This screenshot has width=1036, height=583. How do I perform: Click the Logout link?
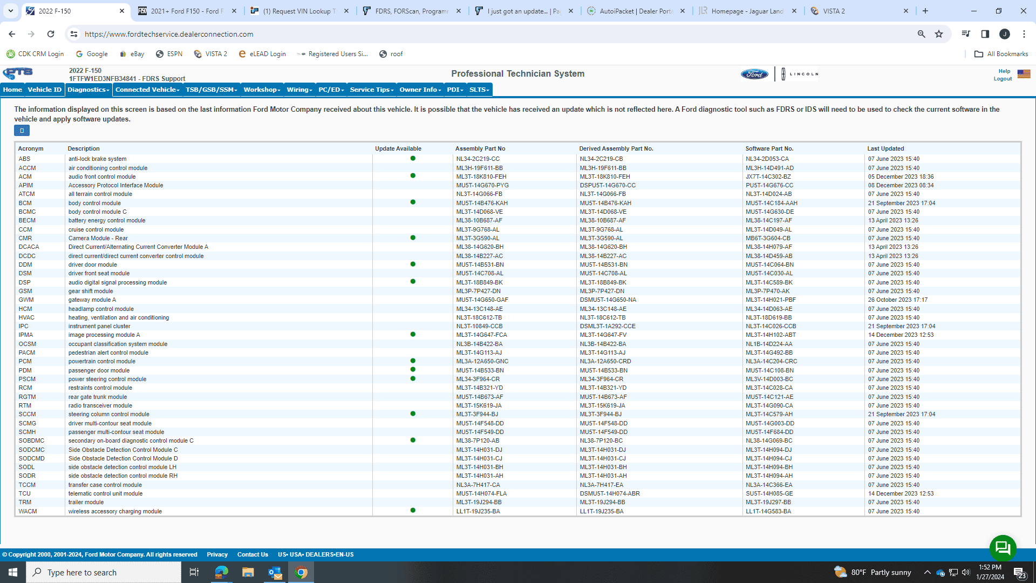click(x=1002, y=78)
